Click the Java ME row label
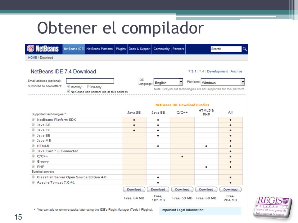 [x=44, y=141]
